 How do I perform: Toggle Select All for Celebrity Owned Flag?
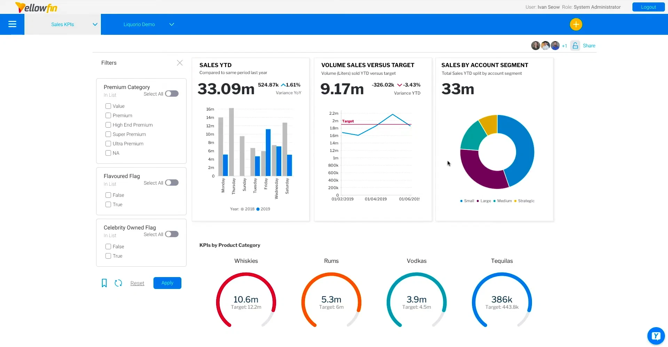pos(172,234)
